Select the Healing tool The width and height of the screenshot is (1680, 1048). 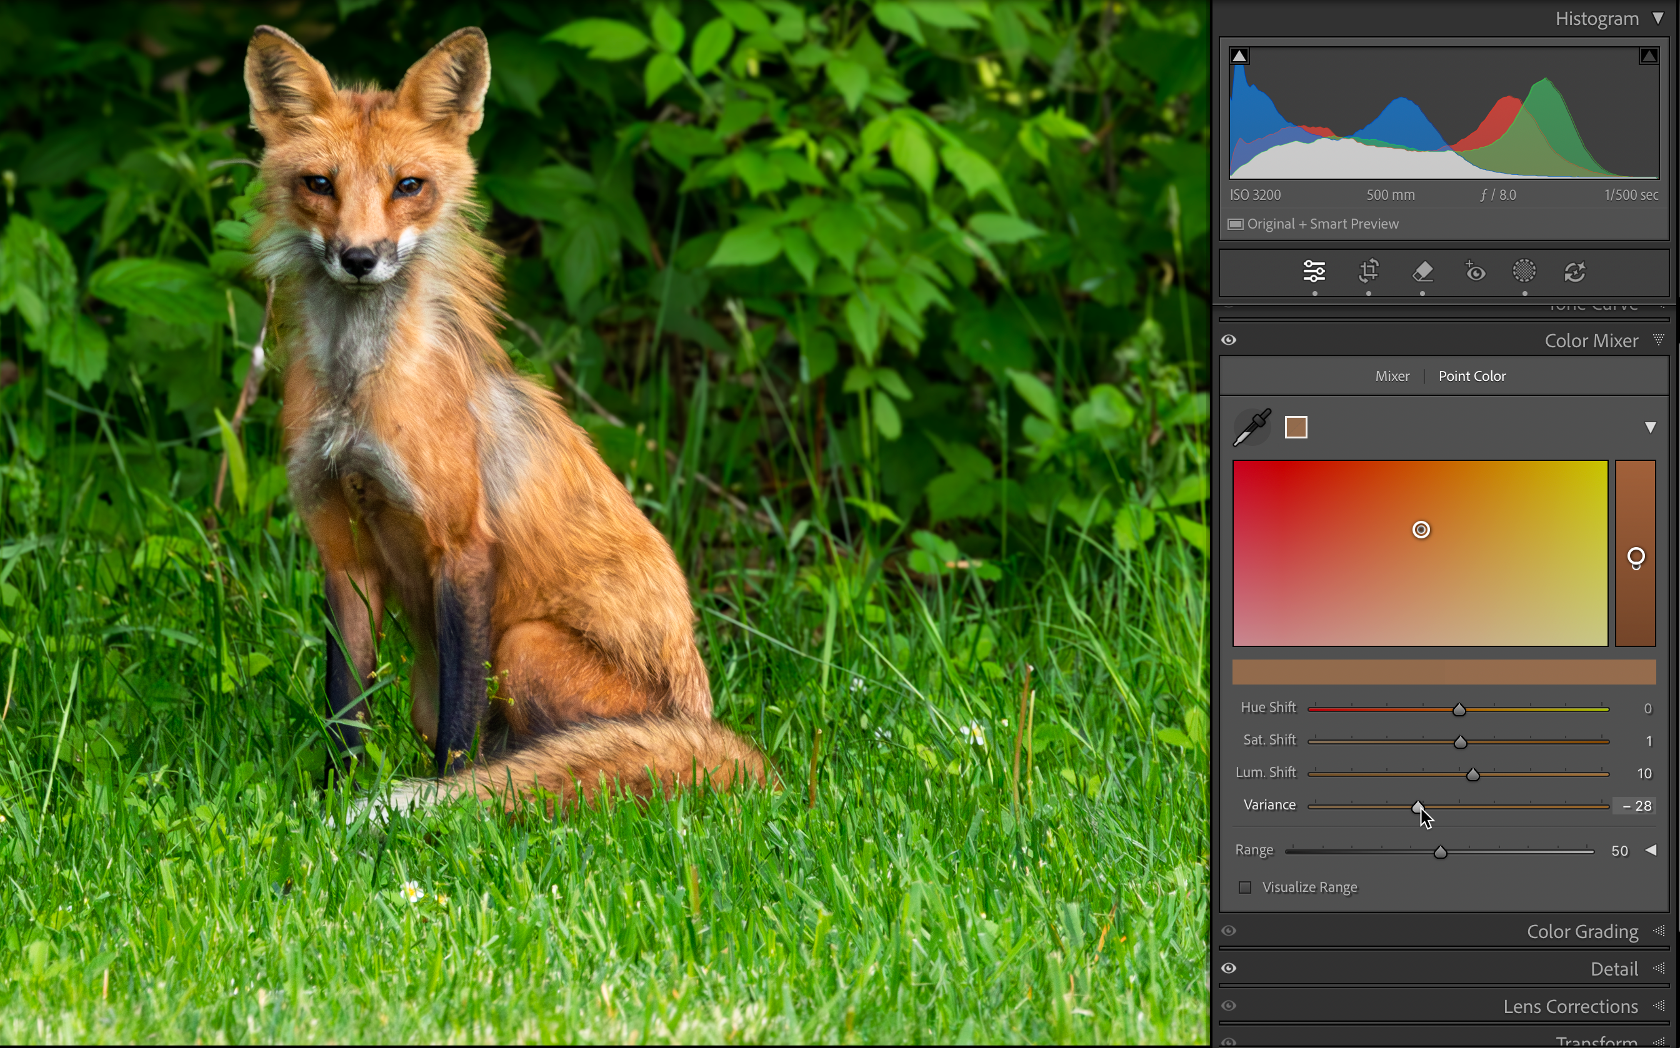pyautogui.click(x=1422, y=272)
